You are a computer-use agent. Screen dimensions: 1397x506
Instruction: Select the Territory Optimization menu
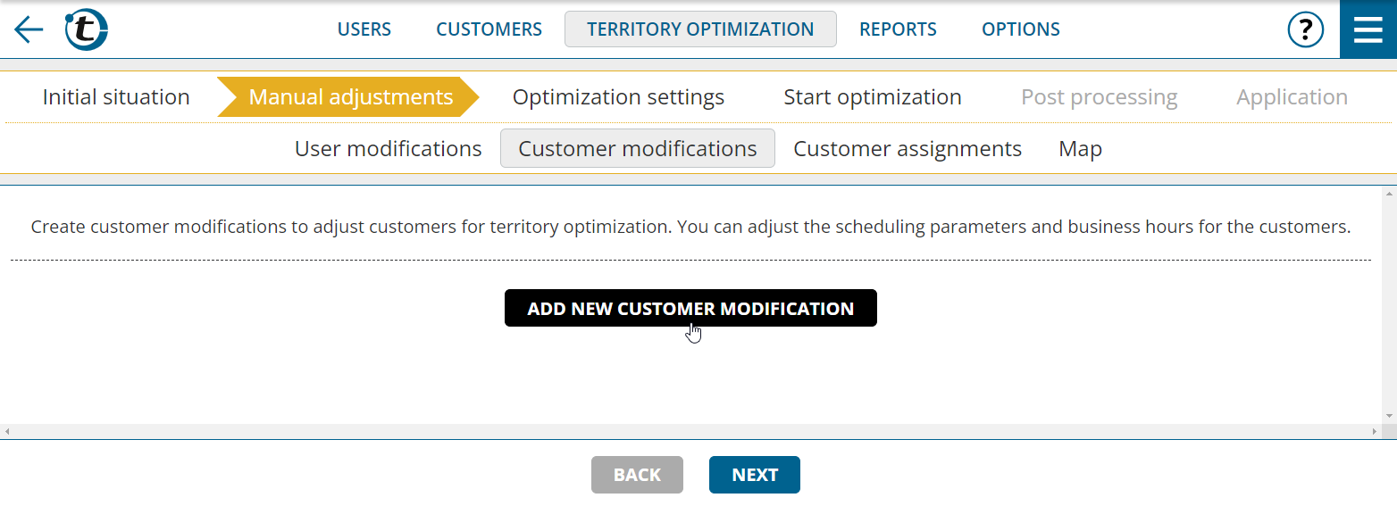pos(700,29)
